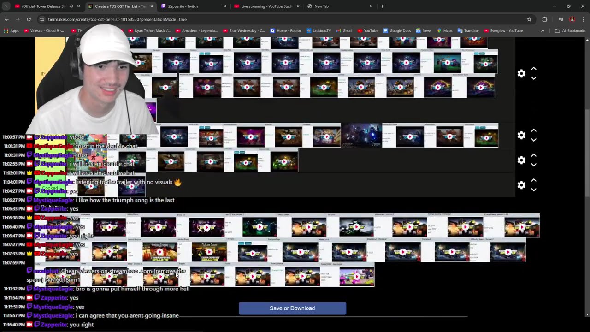Click the Save or Download button
Screen dimensions: 590x332
point(292,308)
